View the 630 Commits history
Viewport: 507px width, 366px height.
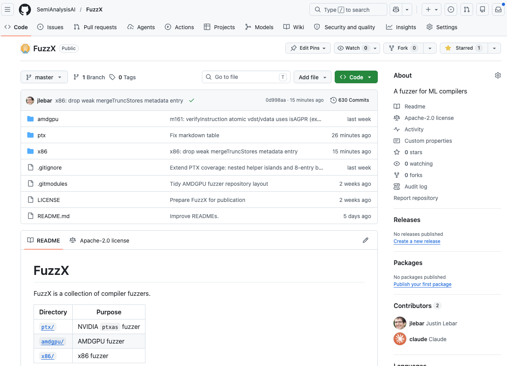pos(350,100)
